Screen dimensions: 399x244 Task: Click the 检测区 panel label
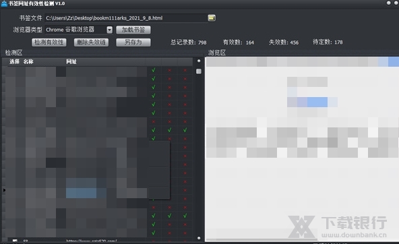[13, 53]
